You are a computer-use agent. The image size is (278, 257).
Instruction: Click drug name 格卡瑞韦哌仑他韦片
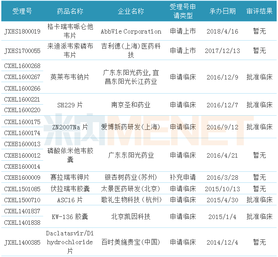pyautogui.click(x=70, y=31)
